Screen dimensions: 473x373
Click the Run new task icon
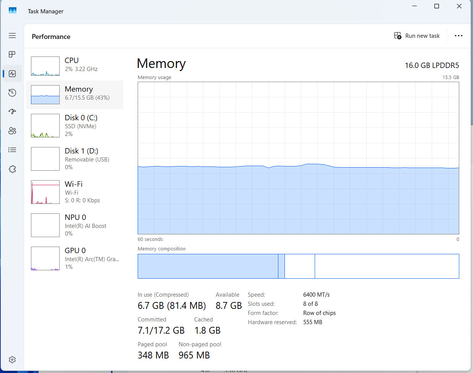click(x=398, y=36)
